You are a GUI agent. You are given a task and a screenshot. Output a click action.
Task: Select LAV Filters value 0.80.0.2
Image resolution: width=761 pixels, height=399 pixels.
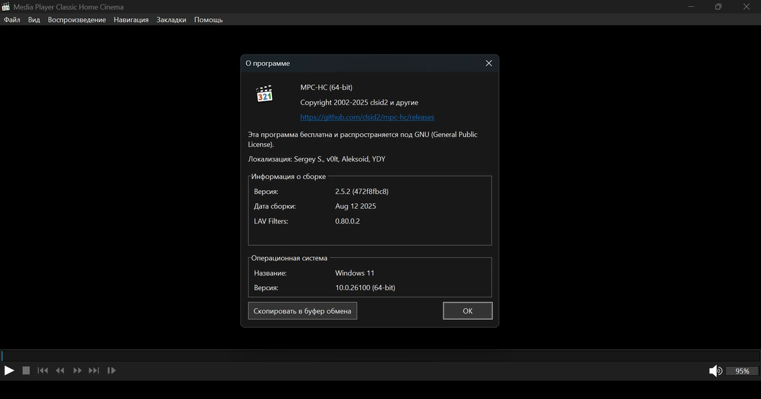[x=348, y=222]
